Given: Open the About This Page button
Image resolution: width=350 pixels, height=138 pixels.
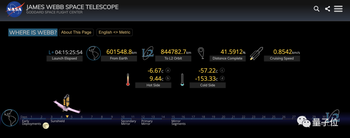Looking at the screenshot, I should pyautogui.click(x=76, y=32).
